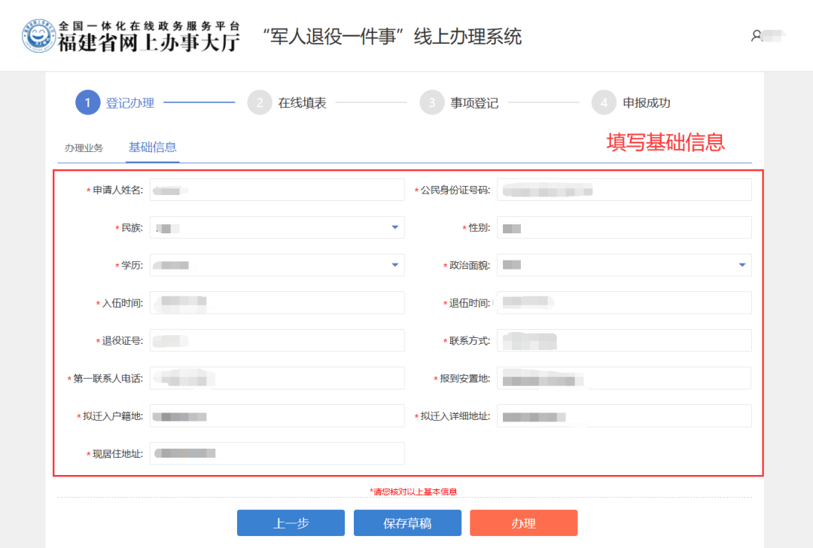The image size is (813, 548).
Task: Click the user profile icon
Action: point(757,35)
